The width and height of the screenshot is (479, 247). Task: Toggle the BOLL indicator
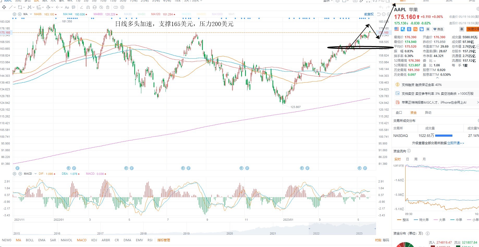(30, 240)
